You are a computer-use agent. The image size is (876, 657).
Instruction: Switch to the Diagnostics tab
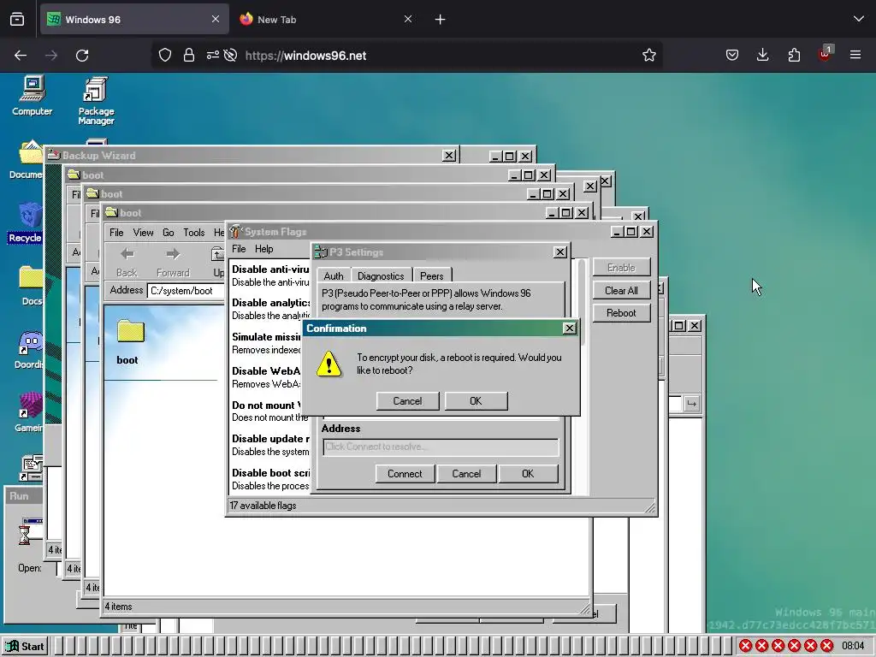coord(381,276)
